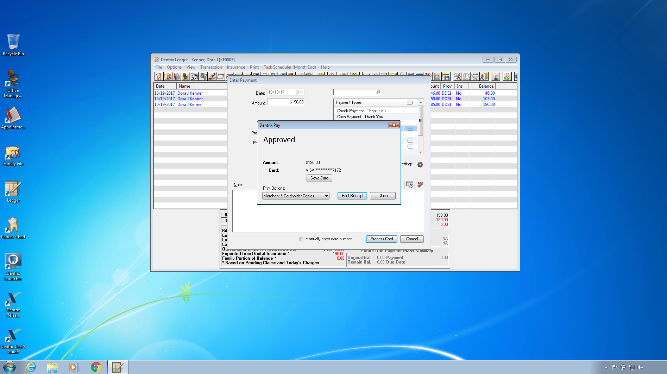Image resolution: width=667 pixels, height=374 pixels.
Task: Click the ABC spell check icon
Action: [x=420, y=184]
